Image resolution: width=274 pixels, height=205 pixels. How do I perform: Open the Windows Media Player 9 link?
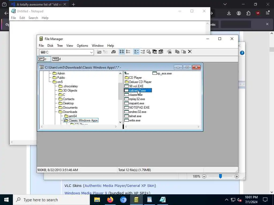pyautogui.click(x=86, y=193)
